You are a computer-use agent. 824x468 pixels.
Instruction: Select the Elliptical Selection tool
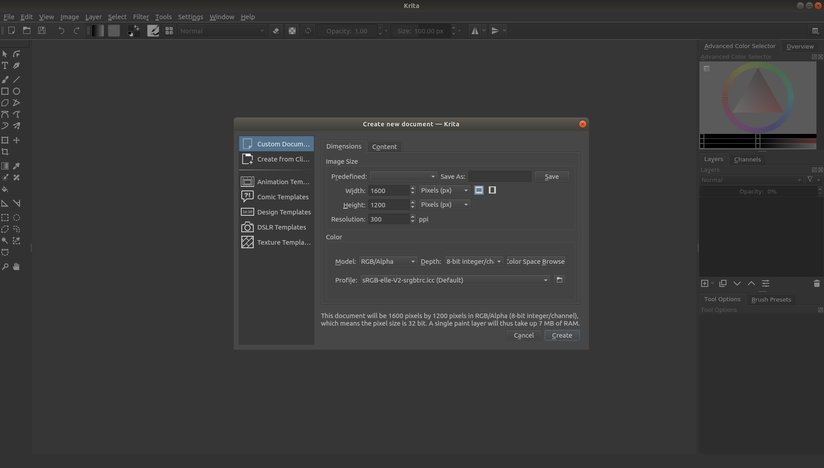[x=16, y=218]
